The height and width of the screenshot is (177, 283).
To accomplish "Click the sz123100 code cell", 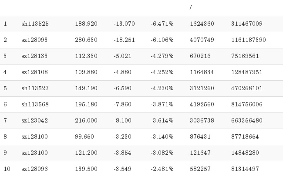I will (x=34, y=153).
